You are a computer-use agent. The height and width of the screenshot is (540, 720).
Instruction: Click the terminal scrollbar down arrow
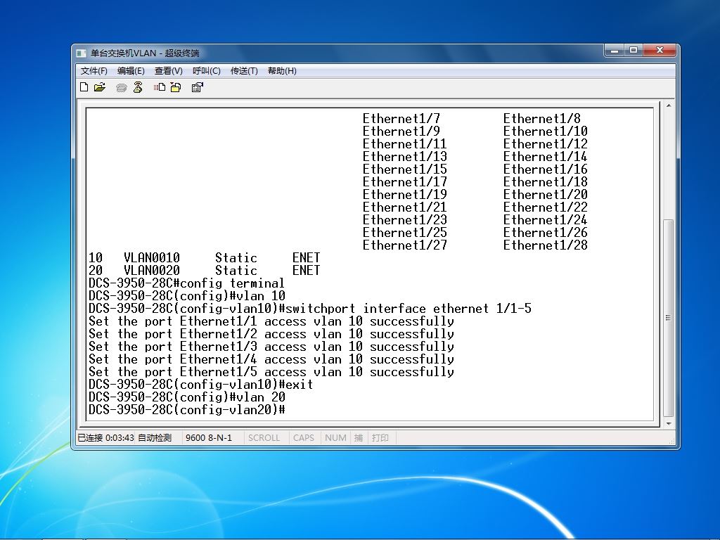coord(669,423)
